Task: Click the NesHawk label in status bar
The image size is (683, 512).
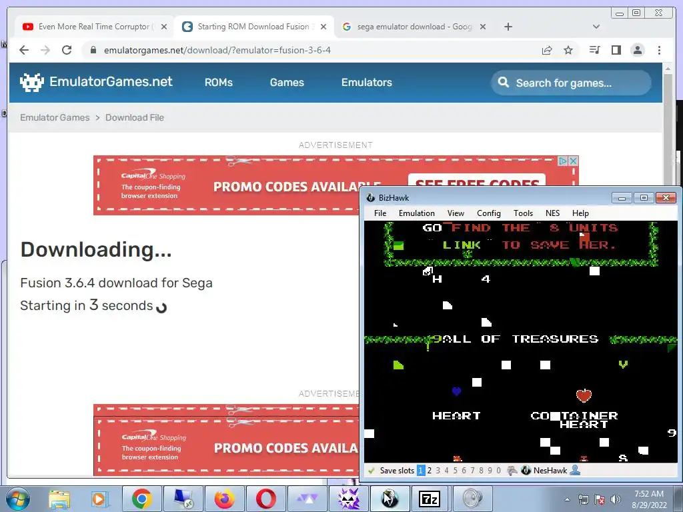Action: (x=550, y=471)
